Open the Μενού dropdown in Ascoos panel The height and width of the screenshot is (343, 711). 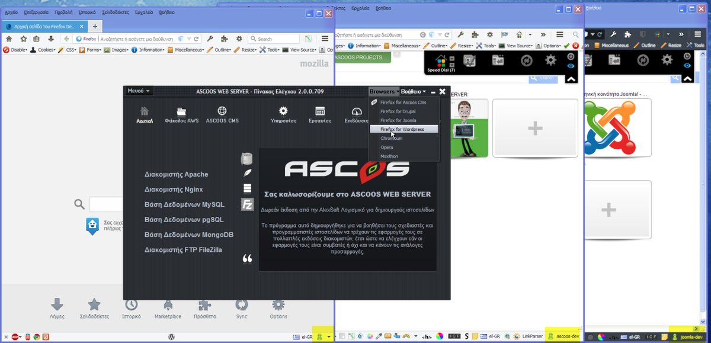[x=139, y=91]
